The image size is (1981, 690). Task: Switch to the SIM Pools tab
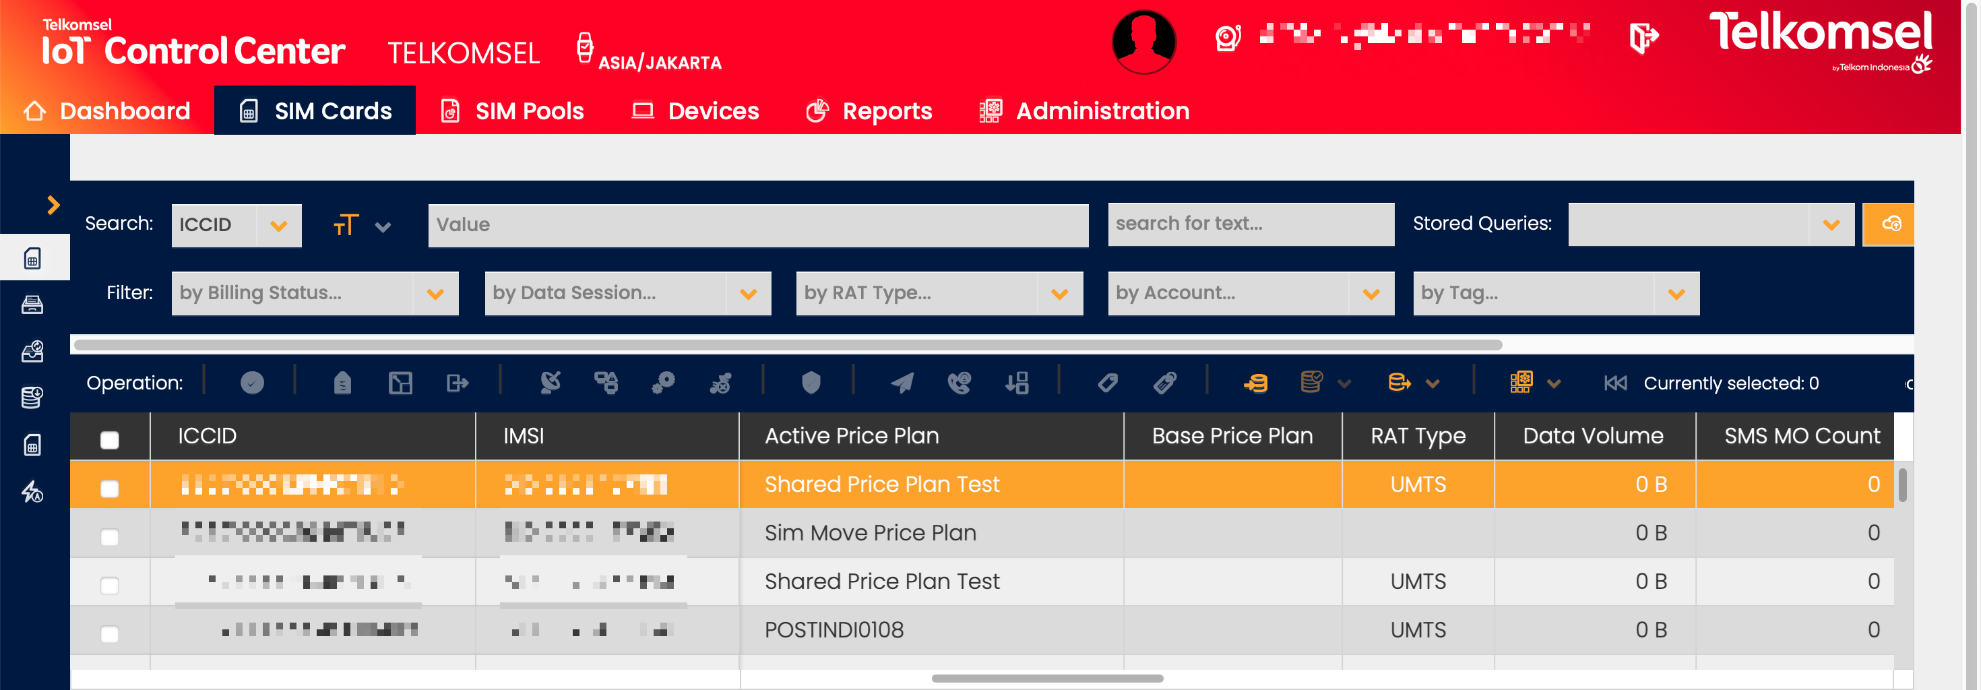coord(512,112)
